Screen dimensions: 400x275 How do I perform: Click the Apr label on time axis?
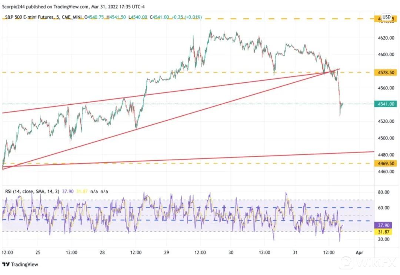359,252
